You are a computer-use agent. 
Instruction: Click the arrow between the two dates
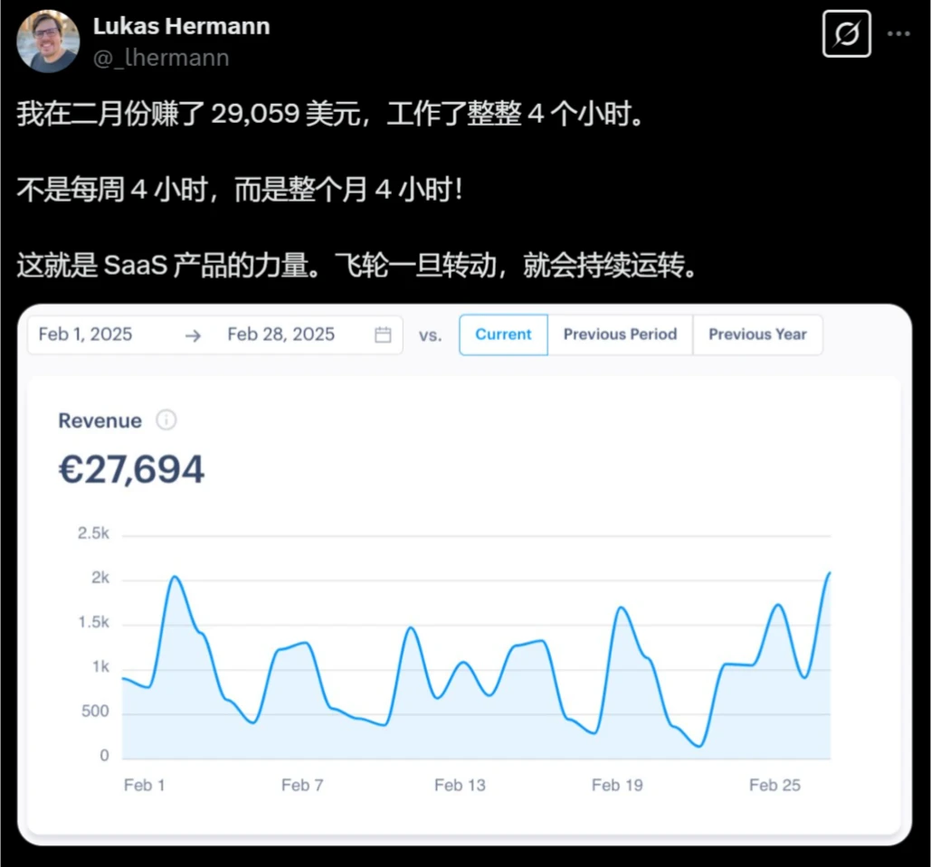[193, 335]
